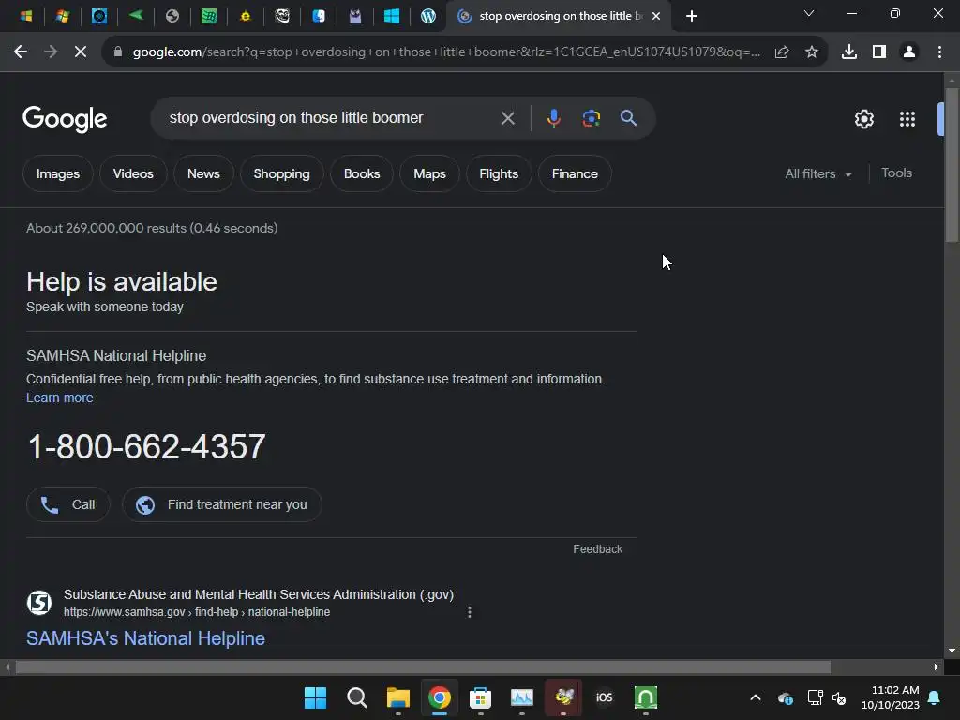Viewport: 960px width, 720px height.
Task: Close the current Google search tab
Action: [656, 16]
